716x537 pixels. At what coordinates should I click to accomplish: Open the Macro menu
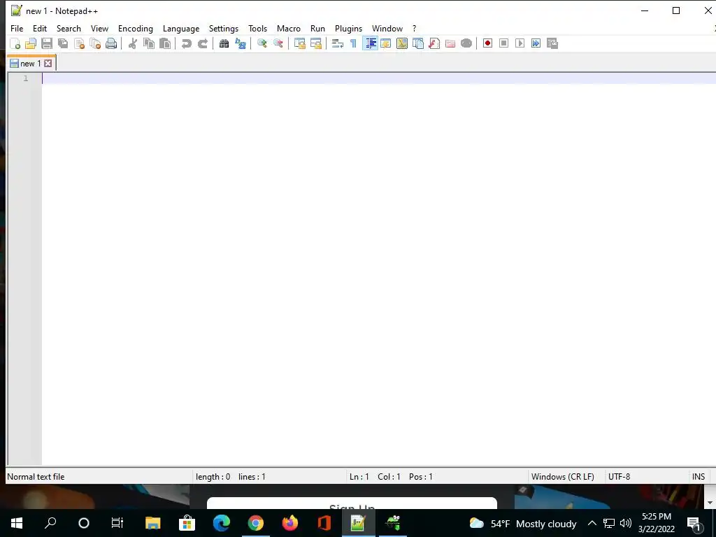[x=289, y=28]
